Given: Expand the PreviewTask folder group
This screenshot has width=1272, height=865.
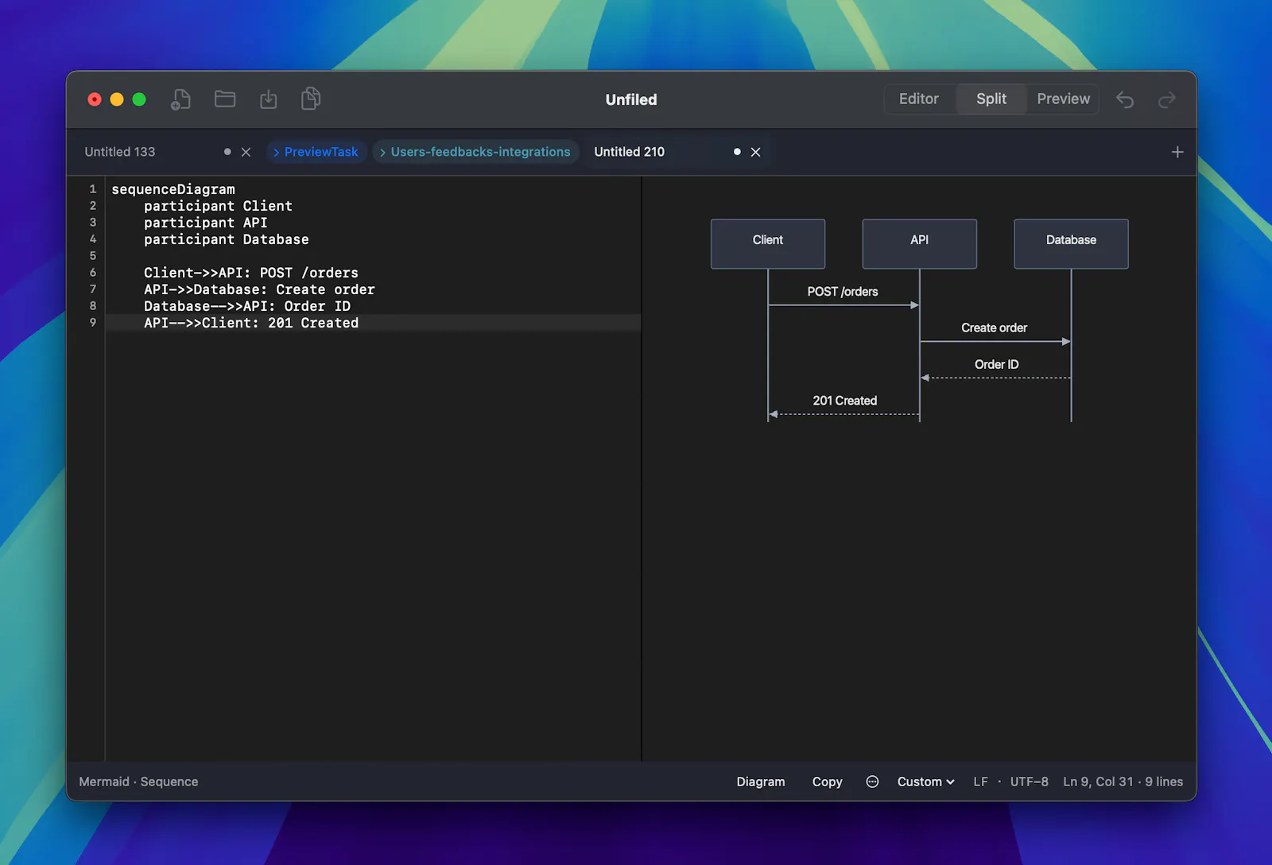Looking at the screenshot, I should (x=316, y=152).
